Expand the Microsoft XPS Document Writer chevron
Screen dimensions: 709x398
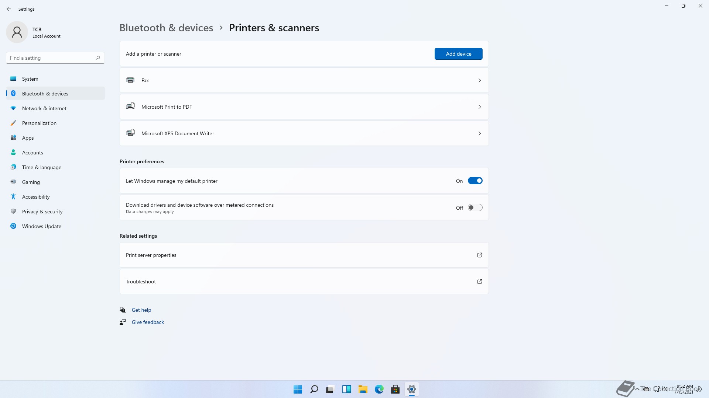pyautogui.click(x=480, y=133)
